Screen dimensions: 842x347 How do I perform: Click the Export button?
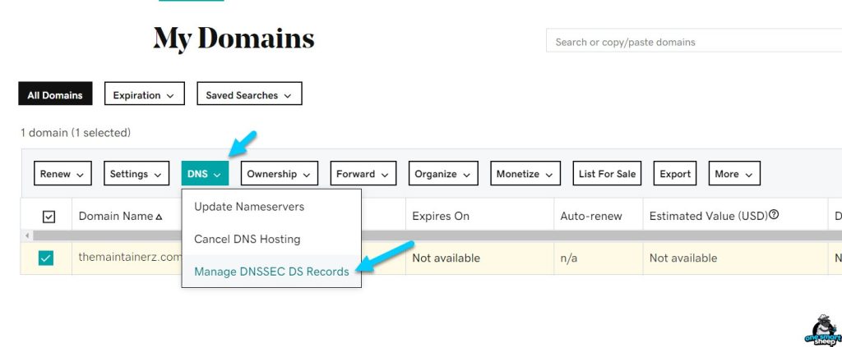tap(675, 174)
